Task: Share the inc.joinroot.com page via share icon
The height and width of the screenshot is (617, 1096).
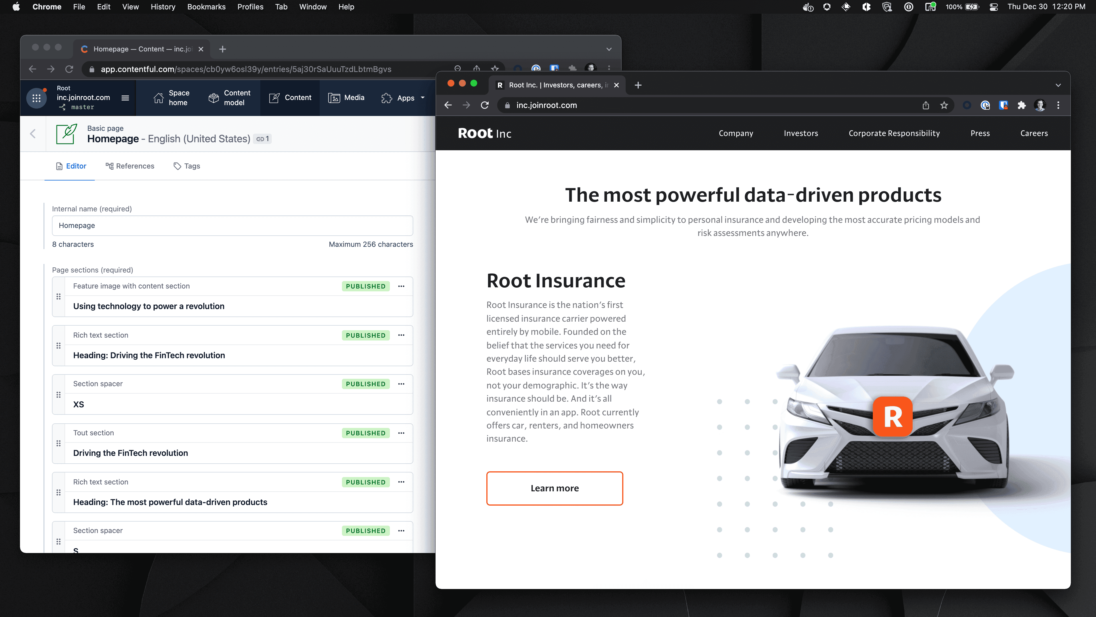Action: point(926,105)
